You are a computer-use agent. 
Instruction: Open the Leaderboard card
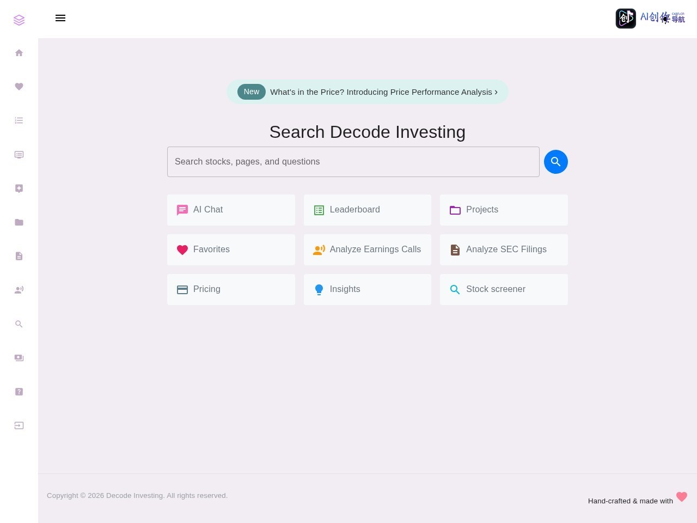pyautogui.click(x=368, y=210)
